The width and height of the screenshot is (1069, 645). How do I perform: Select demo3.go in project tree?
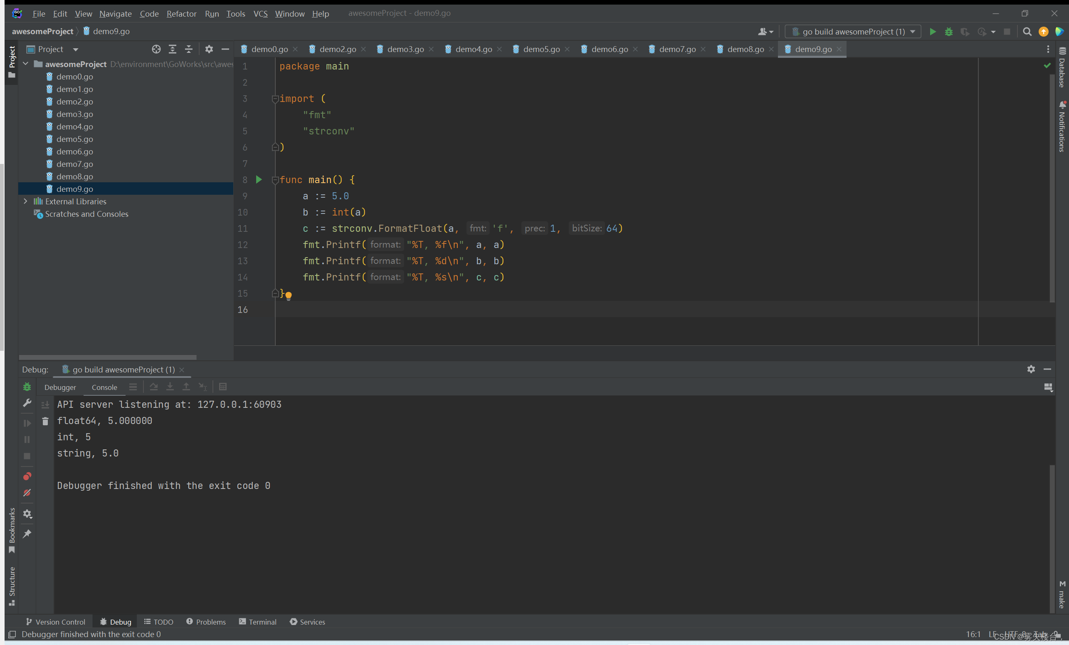[x=74, y=114]
